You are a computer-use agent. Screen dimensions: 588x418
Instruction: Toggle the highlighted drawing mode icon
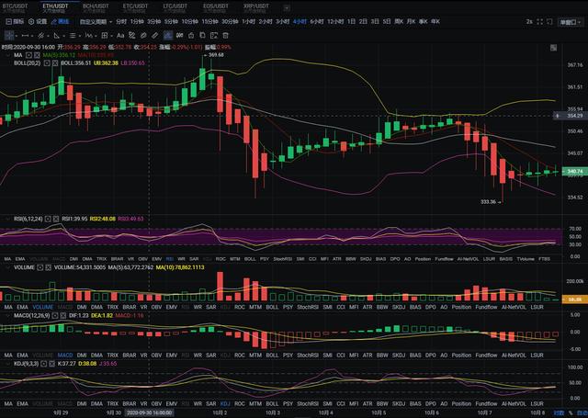pos(168,36)
